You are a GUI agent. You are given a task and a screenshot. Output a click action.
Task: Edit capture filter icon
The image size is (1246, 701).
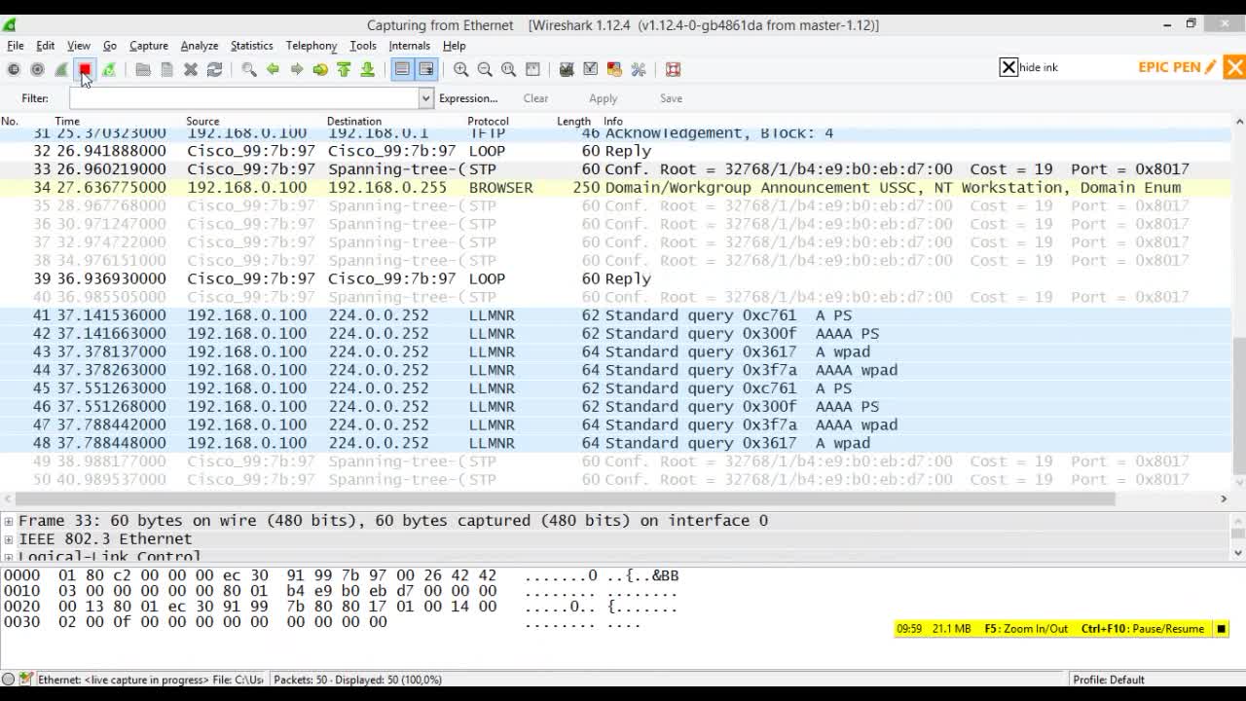coord(567,69)
